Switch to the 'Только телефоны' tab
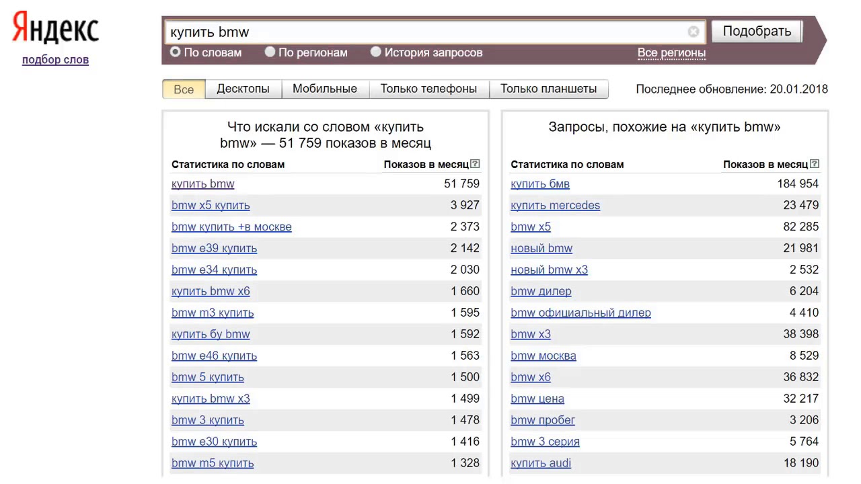This screenshot has width=861, height=484. click(428, 89)
